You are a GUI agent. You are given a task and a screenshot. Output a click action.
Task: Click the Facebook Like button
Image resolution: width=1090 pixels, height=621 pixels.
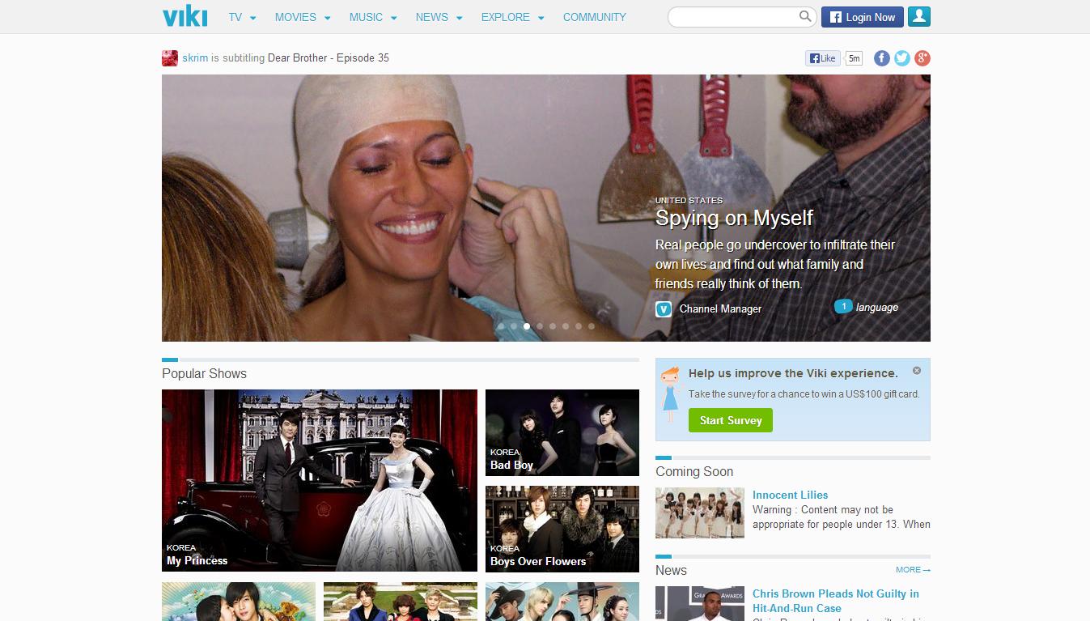(822, 58)
